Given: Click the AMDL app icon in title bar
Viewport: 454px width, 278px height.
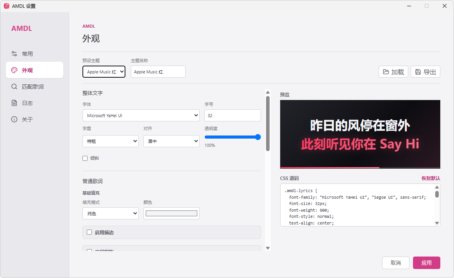Looking at the screenshot, I should [x=6, y=6].
